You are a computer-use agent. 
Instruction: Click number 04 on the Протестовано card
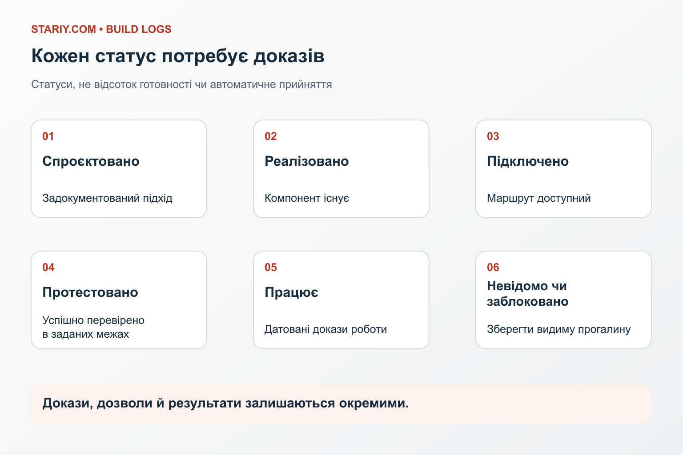[x=48, y=267]
